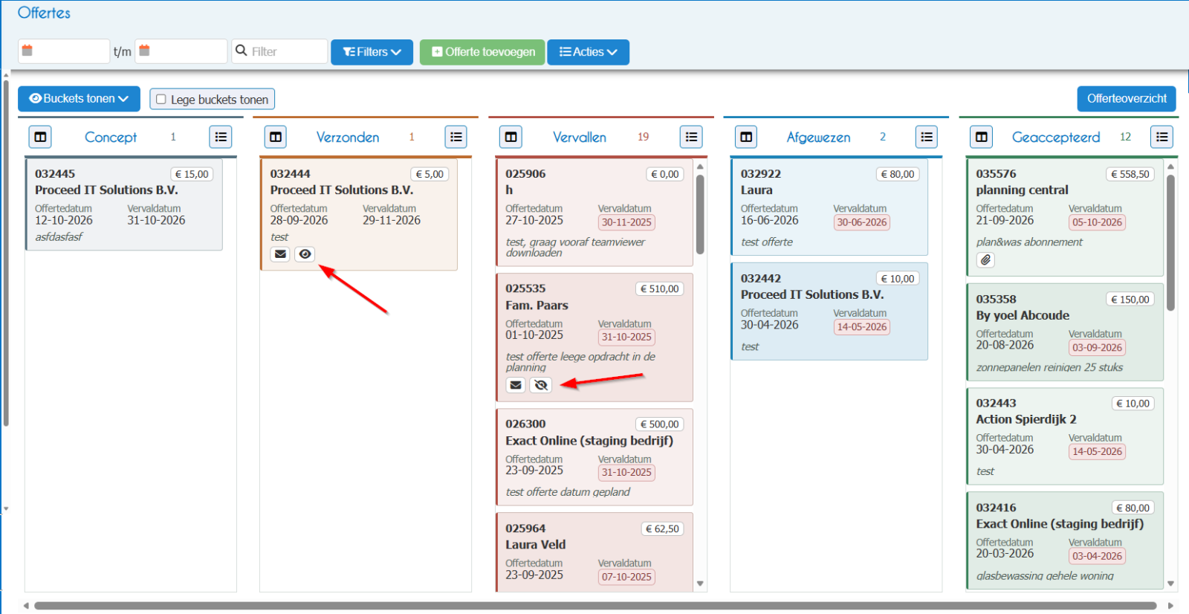Image resolution: width=1189 pixels, height=614 pixels.
Task: Click the Vervallen bucket title
Action: [580, 137]
